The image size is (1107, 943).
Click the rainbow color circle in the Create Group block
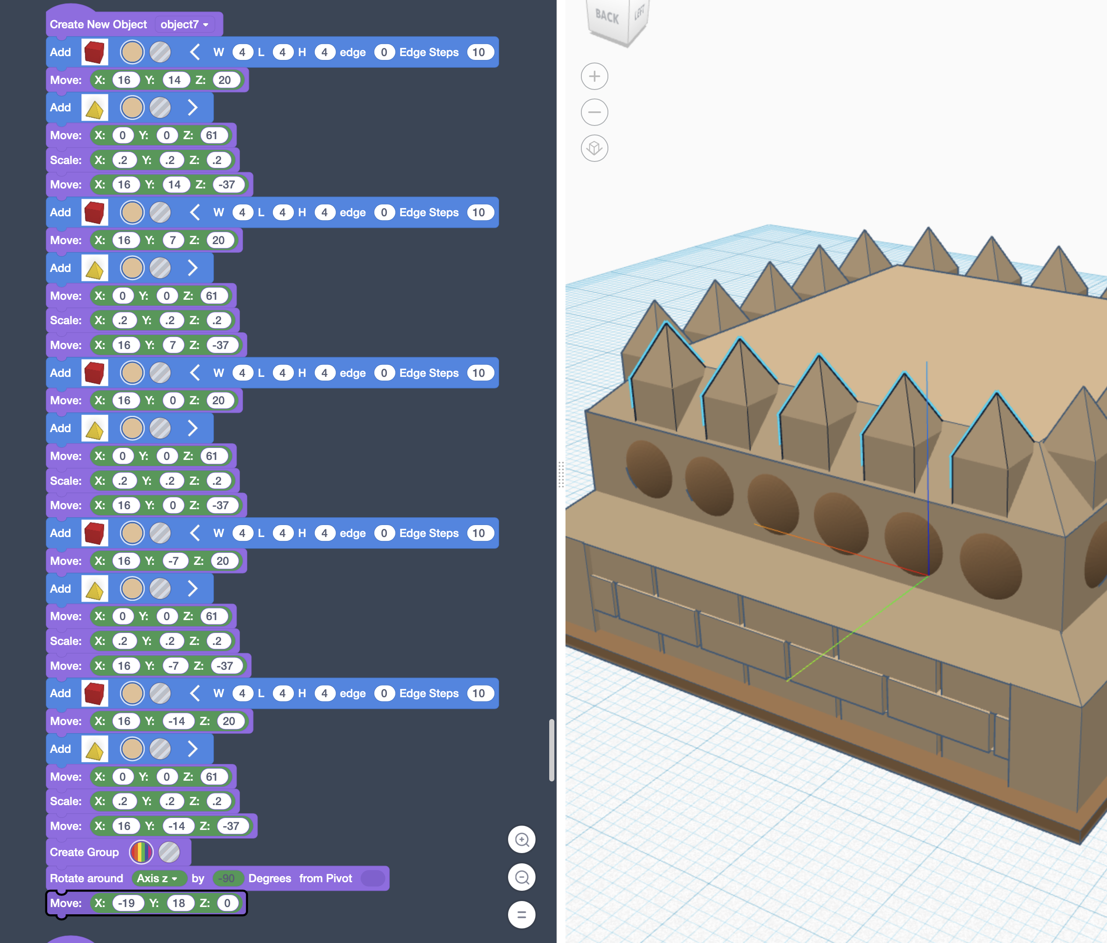(141, 852)
